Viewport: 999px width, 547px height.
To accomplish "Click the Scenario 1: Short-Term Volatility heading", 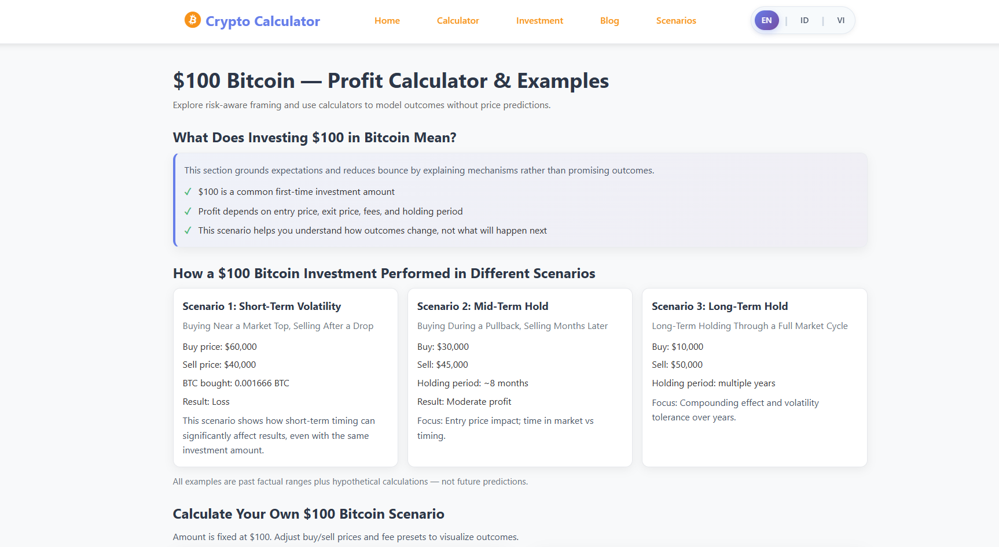I will click(x=262, y=306).
